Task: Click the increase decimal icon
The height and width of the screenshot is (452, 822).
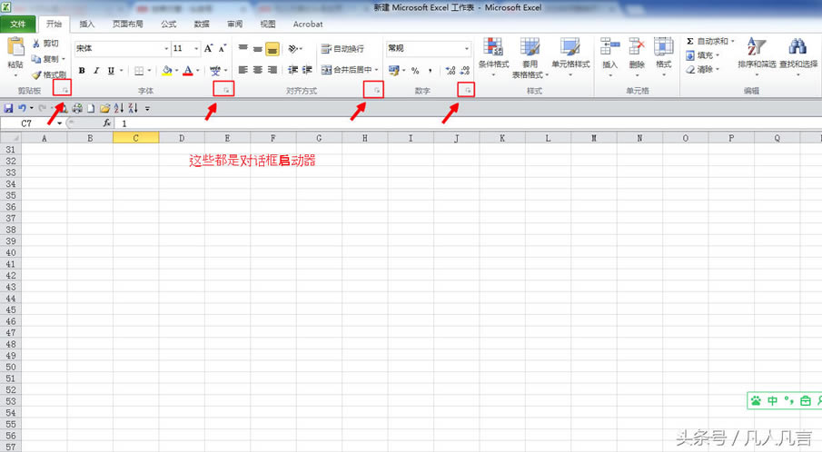Action: (x=450, y=70)
